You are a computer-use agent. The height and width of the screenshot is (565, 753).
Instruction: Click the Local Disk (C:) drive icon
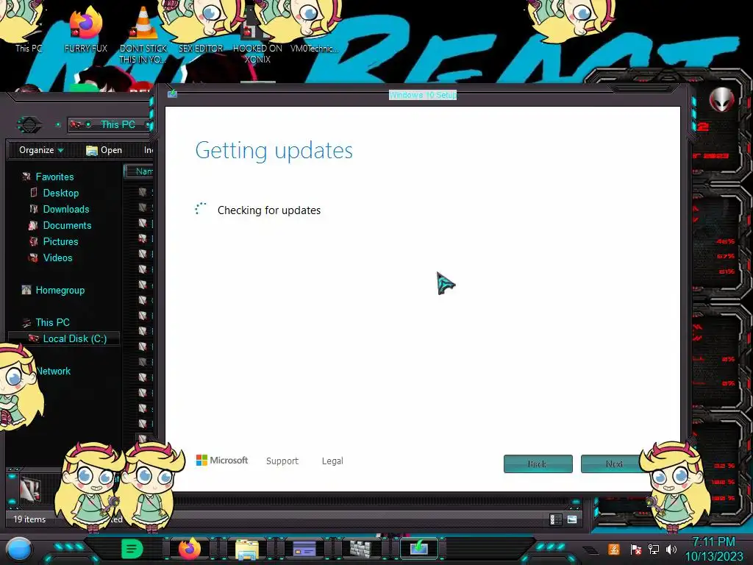pyautogui.click(x=34, y=338)
